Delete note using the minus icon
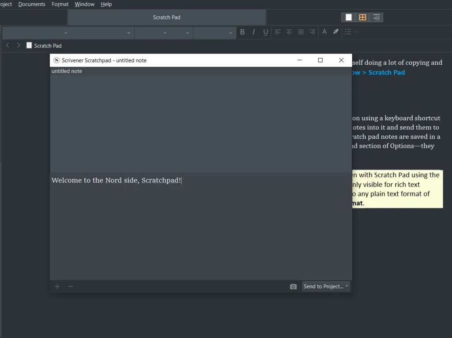The image size is (452, 338). click(71, 286)
